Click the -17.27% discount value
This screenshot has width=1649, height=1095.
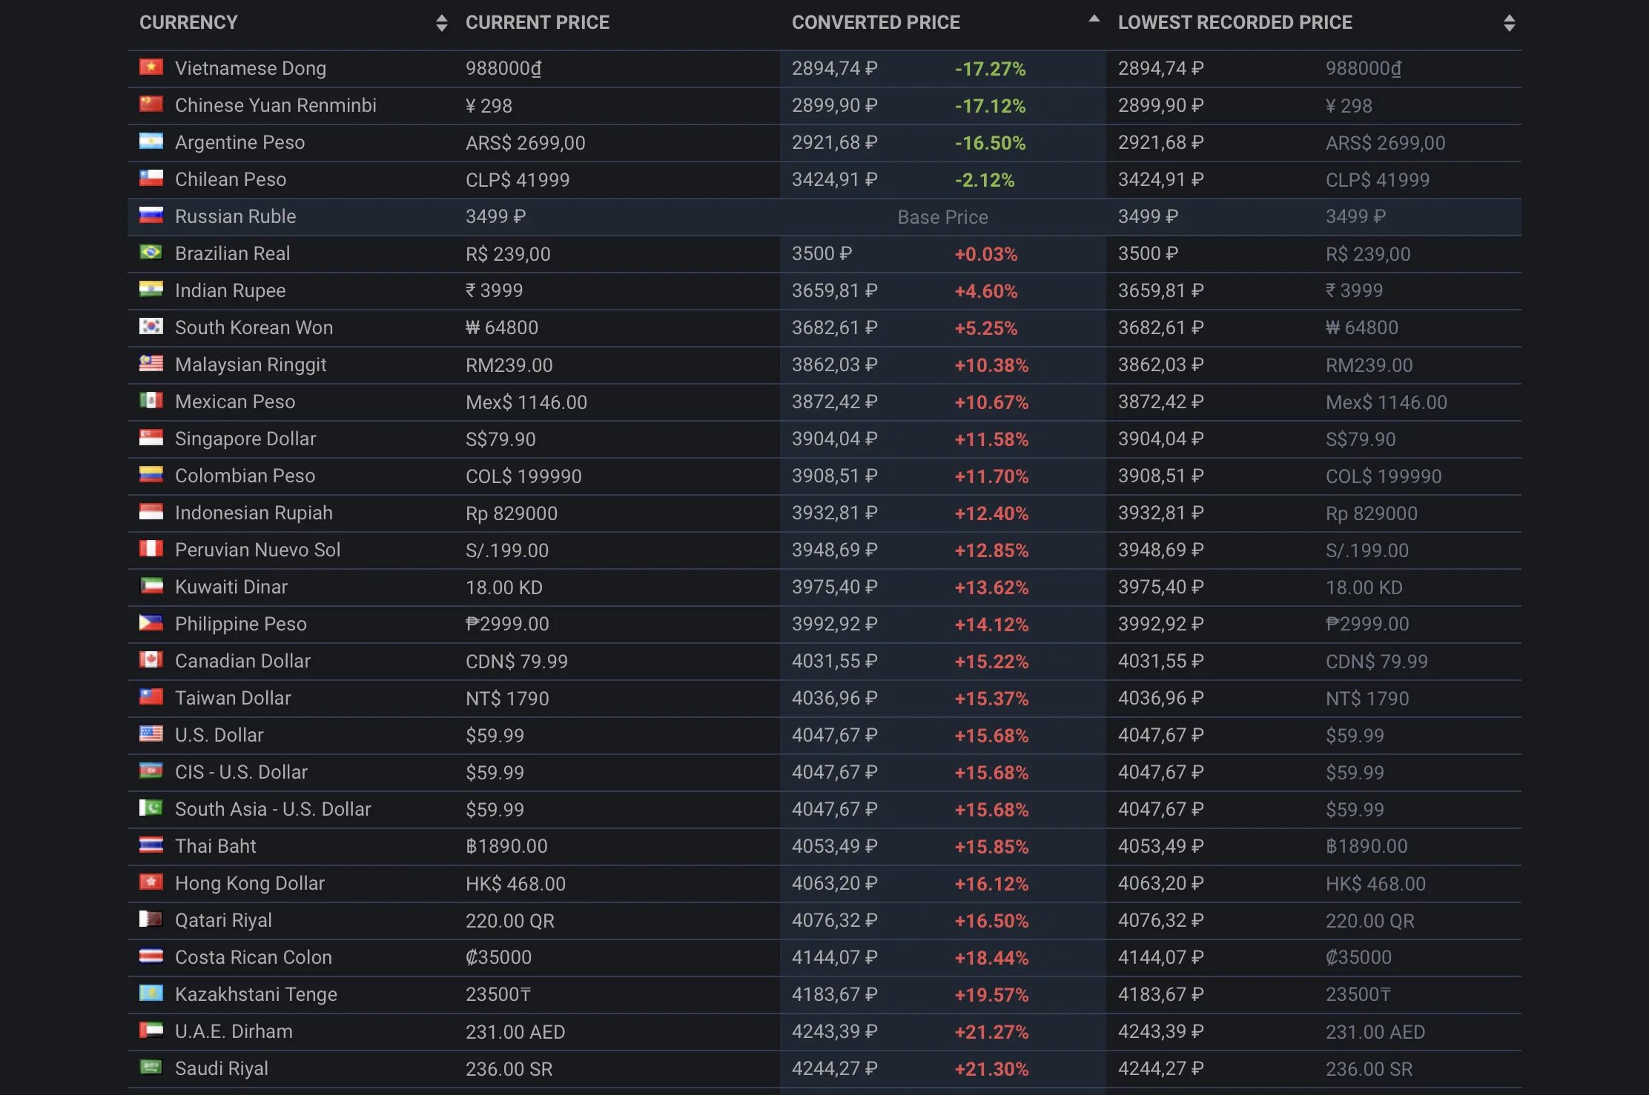[x=990, y=69]
